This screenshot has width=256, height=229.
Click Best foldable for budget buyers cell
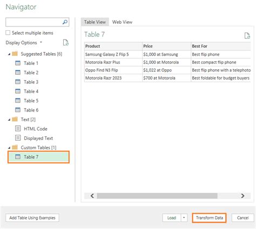coord(221,78)
